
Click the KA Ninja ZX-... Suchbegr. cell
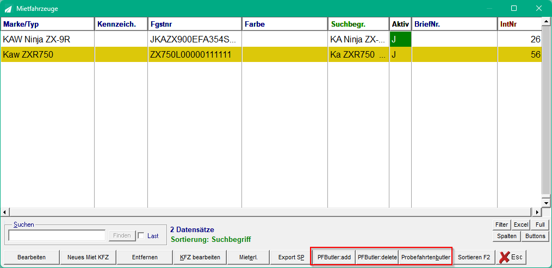(358, 39)
